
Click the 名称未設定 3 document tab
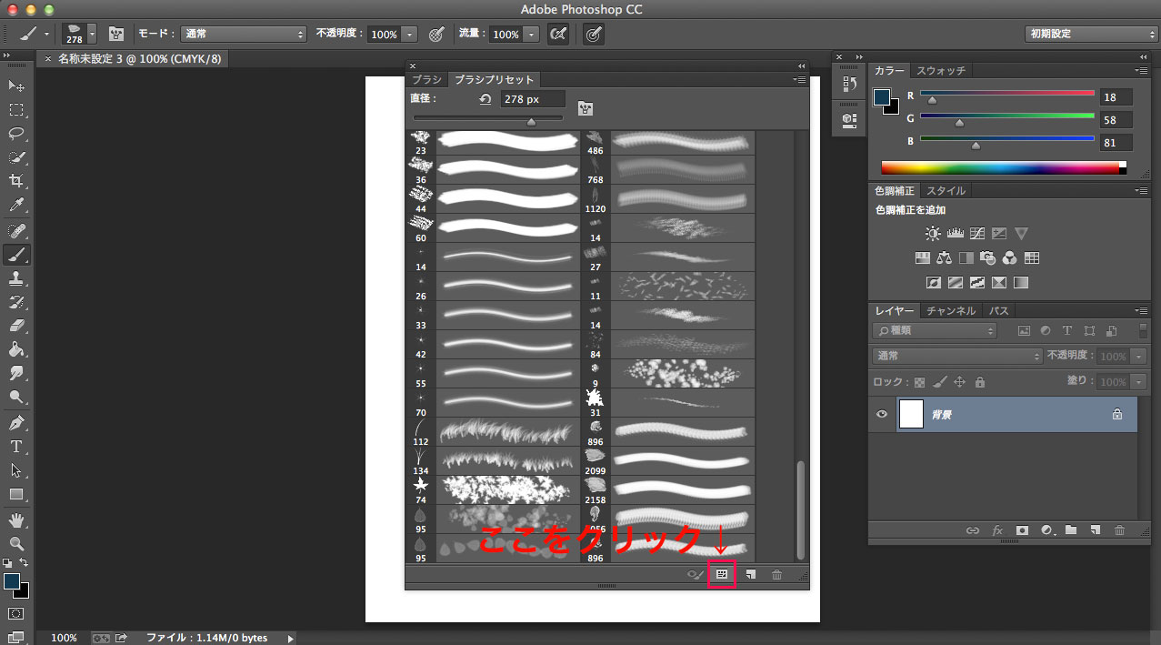[x=138, y=58]
